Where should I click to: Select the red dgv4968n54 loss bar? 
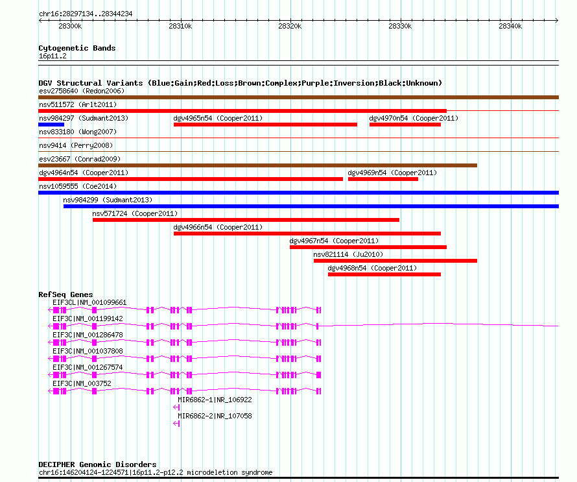point(384,274)
